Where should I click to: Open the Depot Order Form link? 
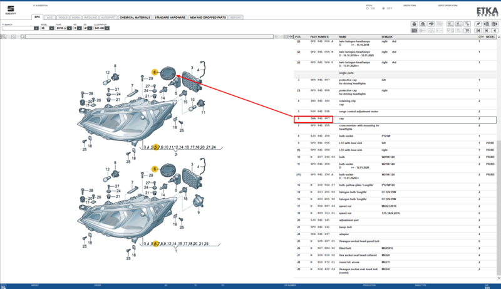coord(448,6)
